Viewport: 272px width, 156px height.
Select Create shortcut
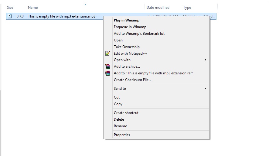tap(126, 113)
